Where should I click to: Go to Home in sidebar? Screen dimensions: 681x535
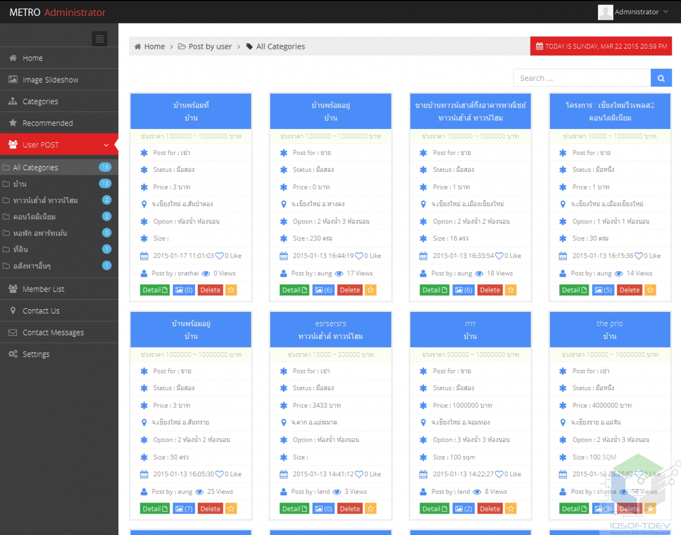pyautogui.click(x=59, y=58)
